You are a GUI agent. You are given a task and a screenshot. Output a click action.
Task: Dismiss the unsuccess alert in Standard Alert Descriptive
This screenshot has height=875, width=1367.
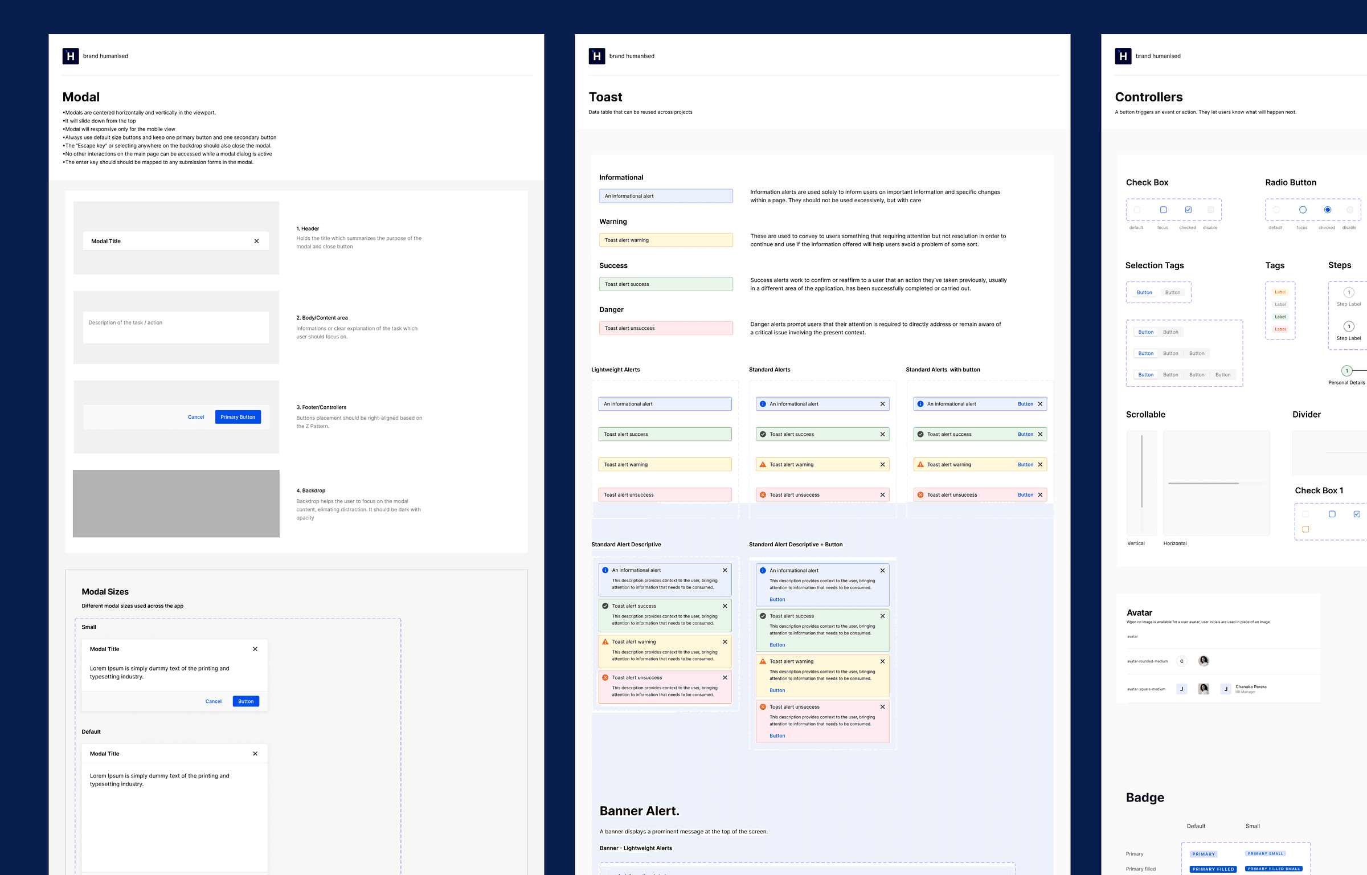pyautogui.click(x=725, y=678)
